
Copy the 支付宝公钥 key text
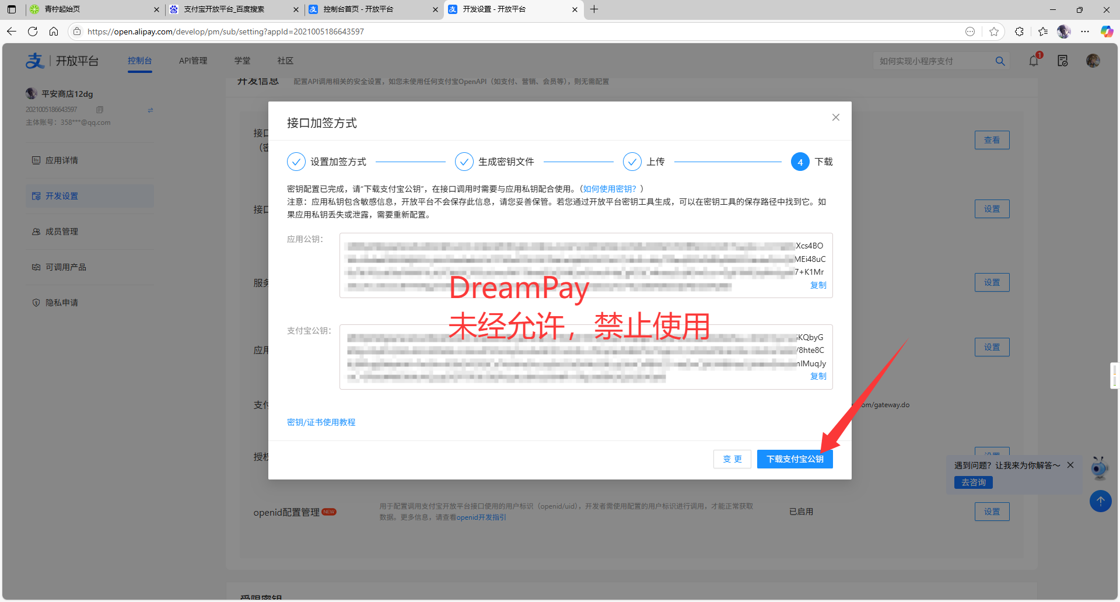coord(818,376)
